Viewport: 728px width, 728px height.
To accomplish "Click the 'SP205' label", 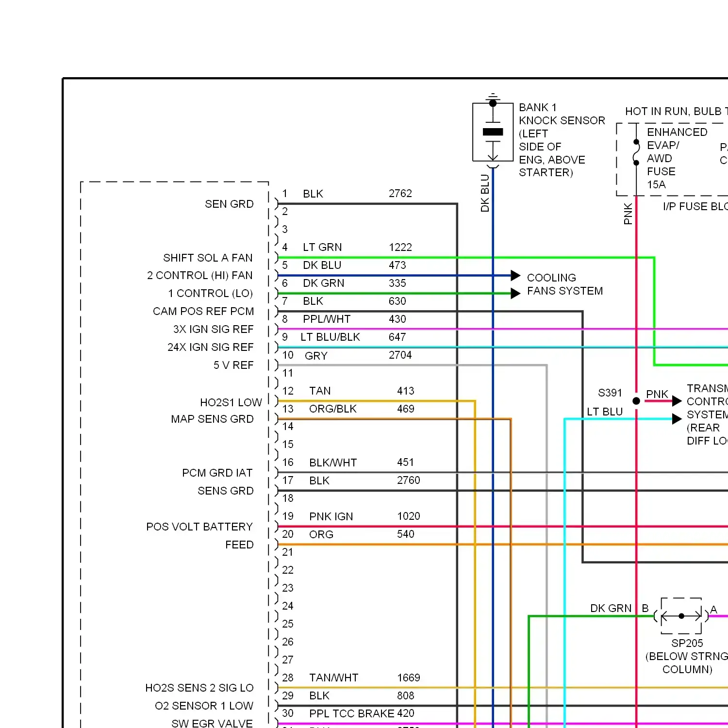I will click(x=687, y=643).
